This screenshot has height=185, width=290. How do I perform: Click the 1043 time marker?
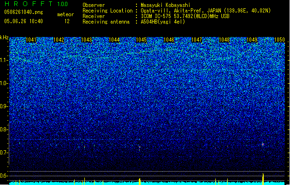click(x=86, y=40)
